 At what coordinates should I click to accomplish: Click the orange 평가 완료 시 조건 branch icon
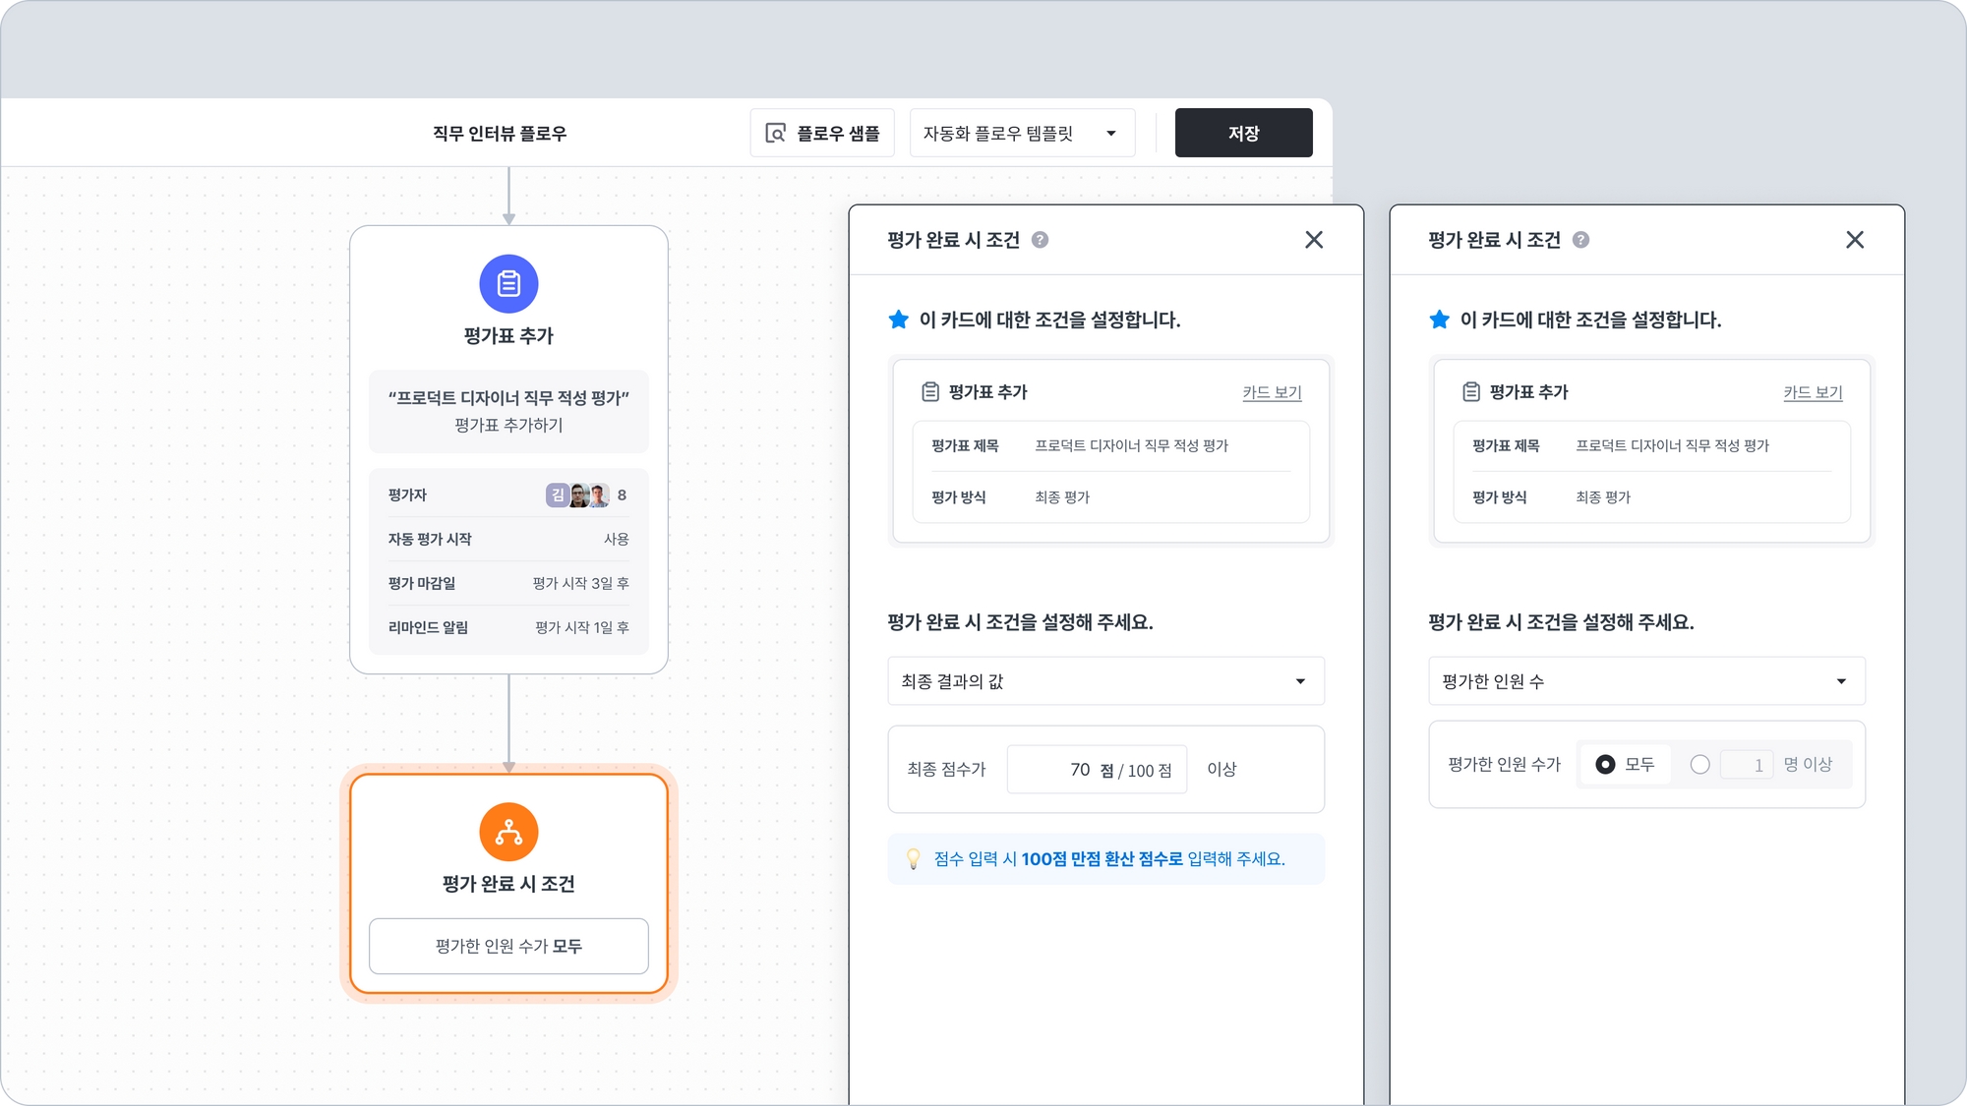(508, 832)
